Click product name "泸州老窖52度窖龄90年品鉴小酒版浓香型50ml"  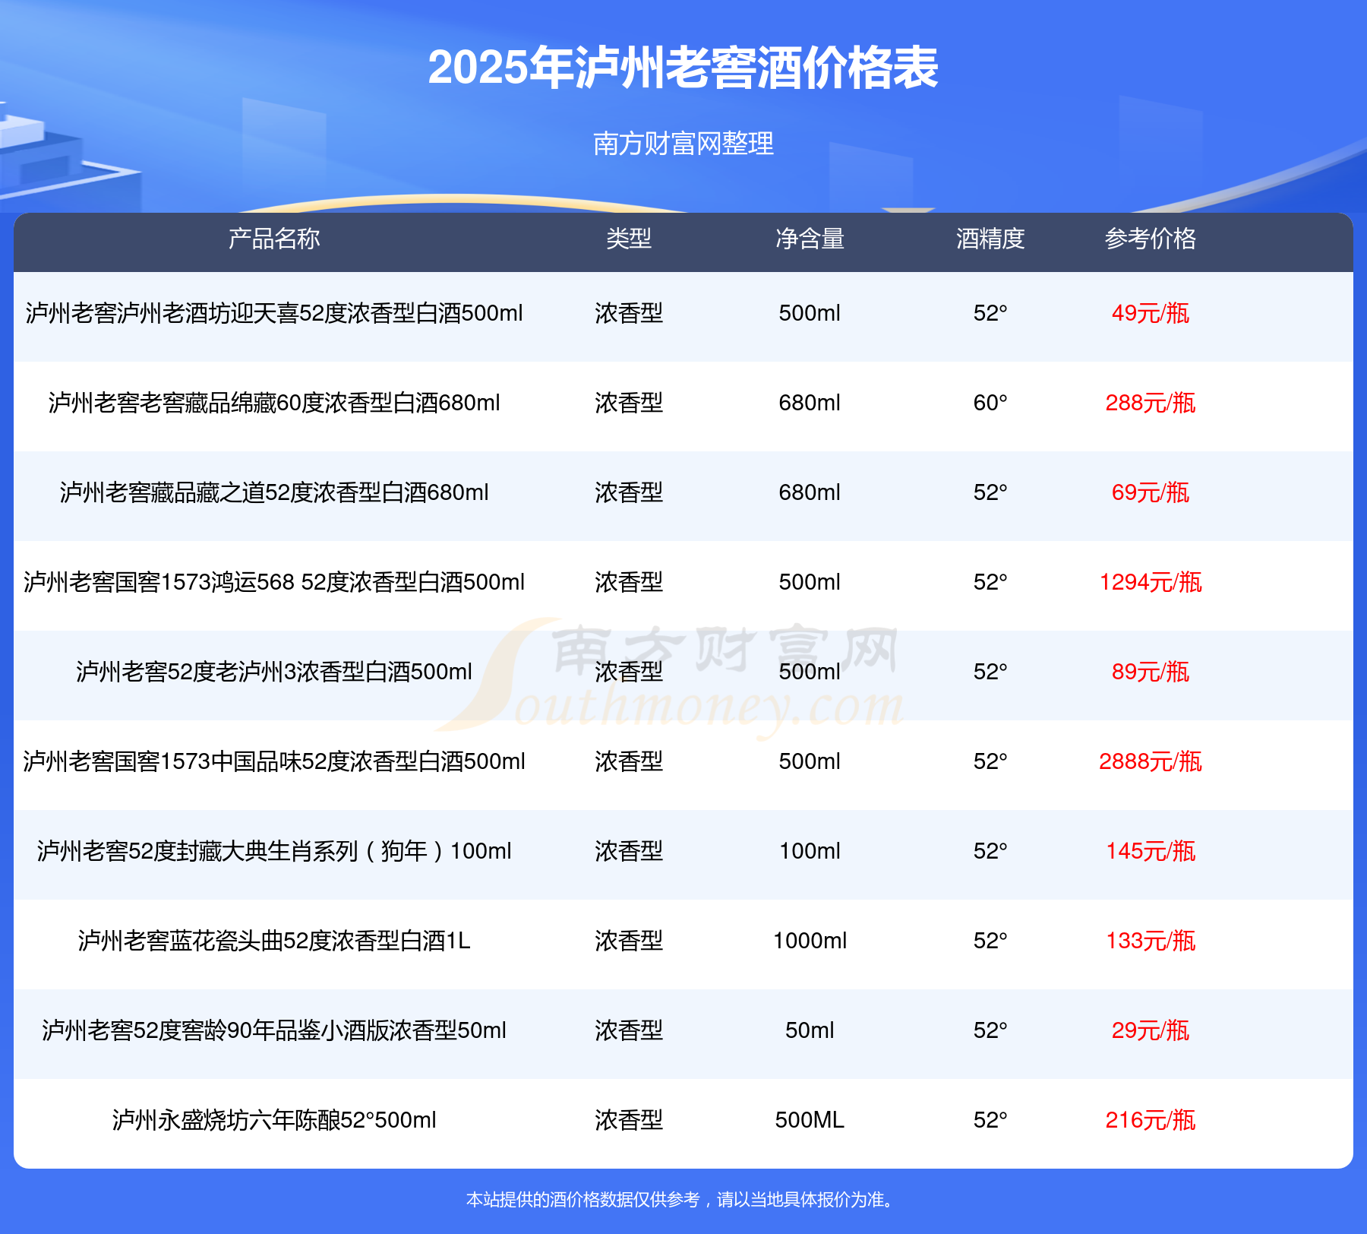click(274, 1030)
